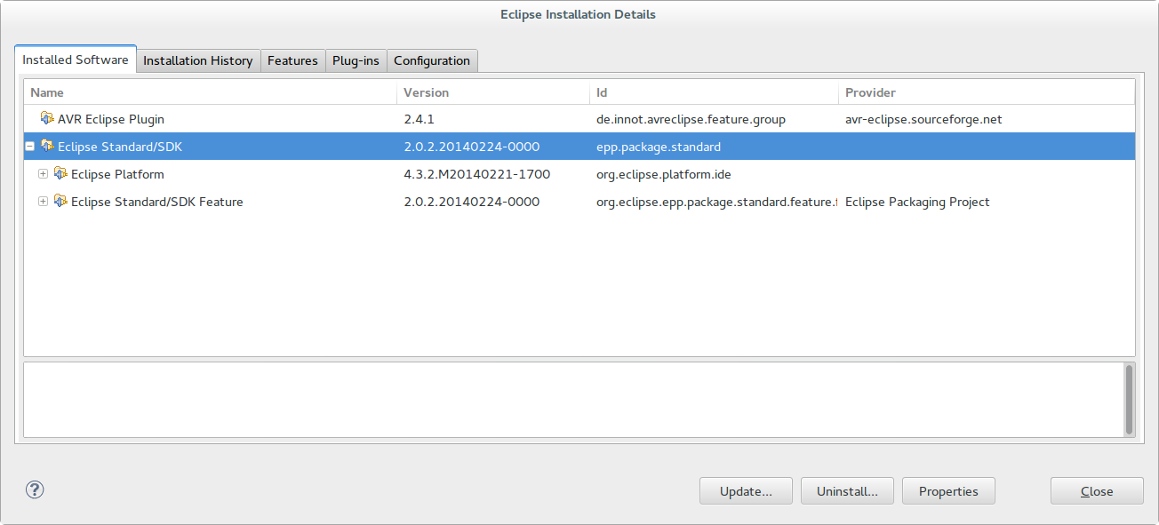This screenshot has height=525, width=1159.
Task: Sort by the Name column header
Action: (x=211, y=92)
